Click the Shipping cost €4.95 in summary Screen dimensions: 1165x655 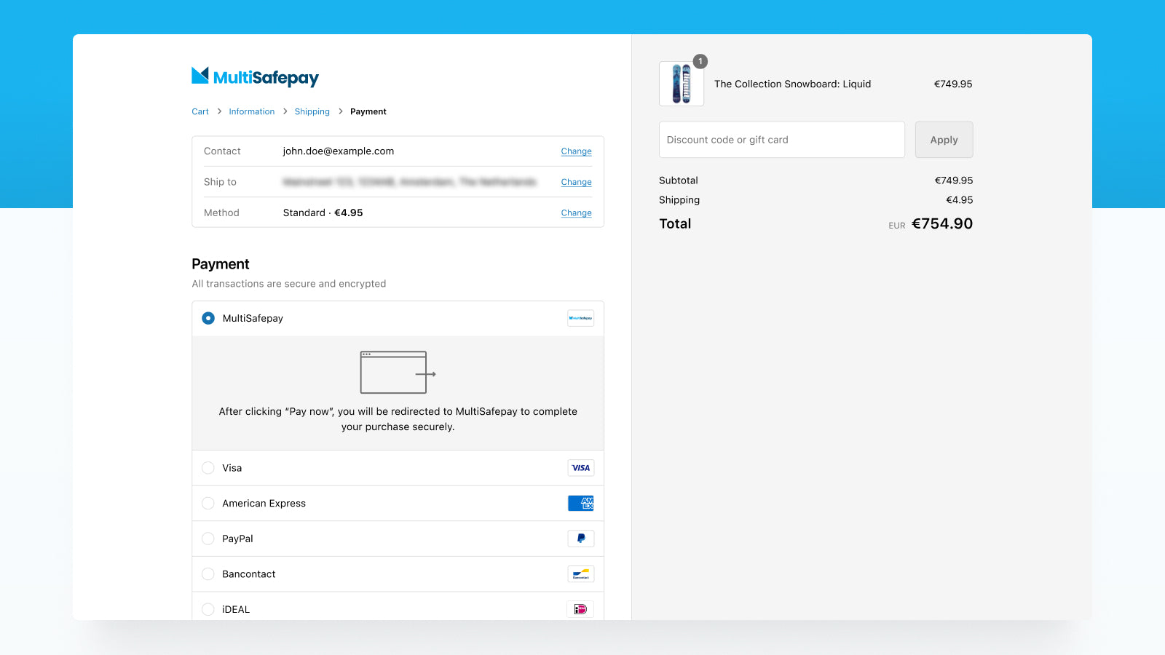(960, 200)
